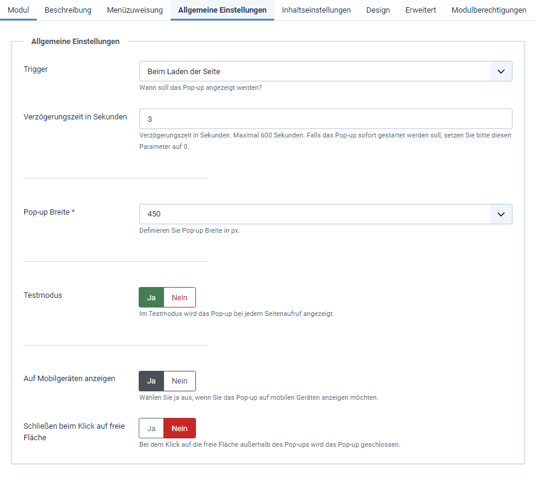Switch to the Modul tab
Screen dimensions: 536x486
point(19,10)
